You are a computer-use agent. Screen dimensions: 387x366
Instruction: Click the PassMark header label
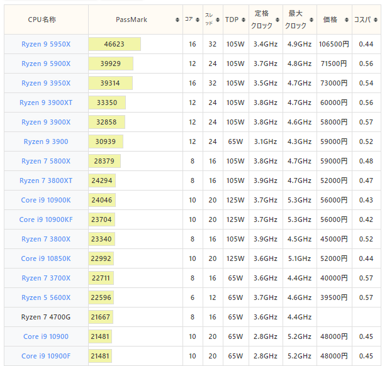pos(132,19)
